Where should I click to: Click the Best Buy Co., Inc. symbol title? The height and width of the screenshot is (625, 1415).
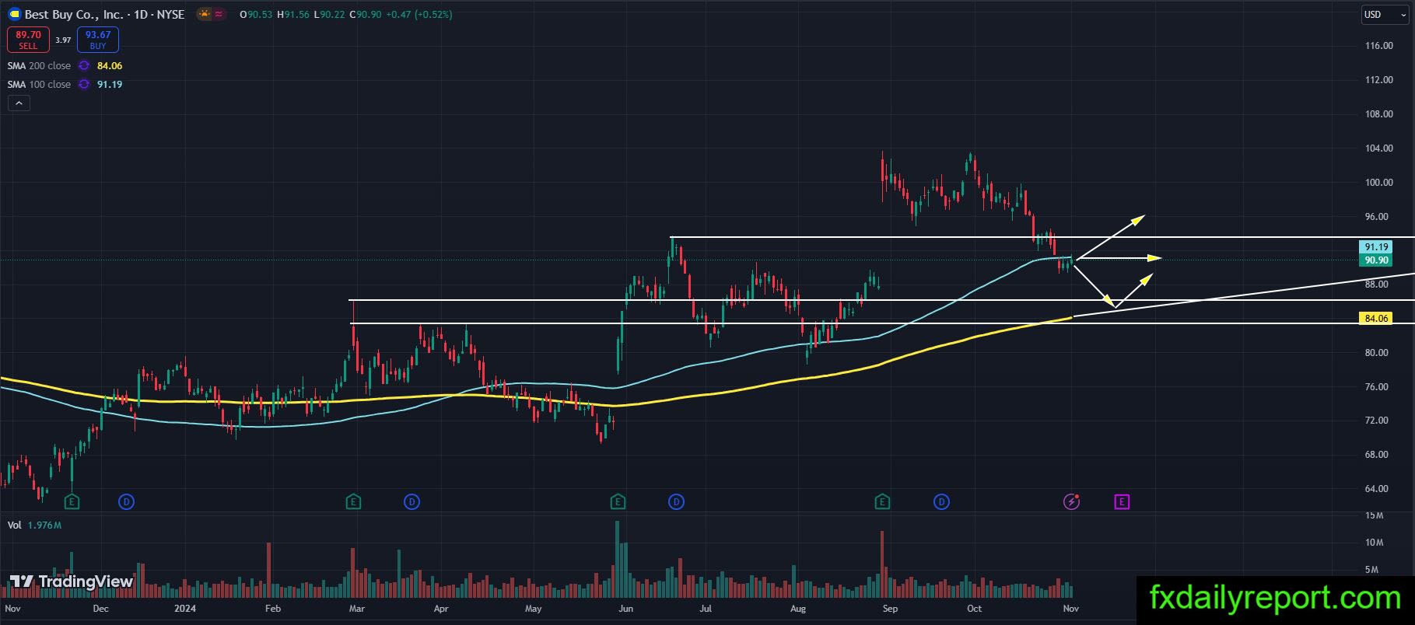point(104,14)
